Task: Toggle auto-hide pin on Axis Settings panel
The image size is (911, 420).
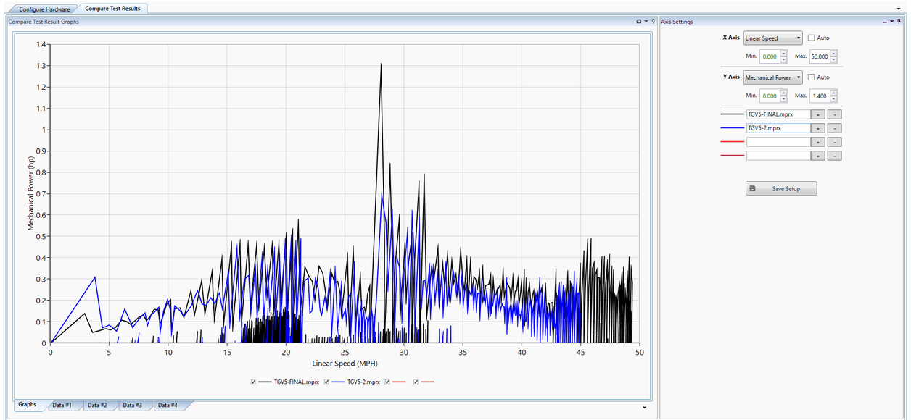Action: (x=899, y=22)
